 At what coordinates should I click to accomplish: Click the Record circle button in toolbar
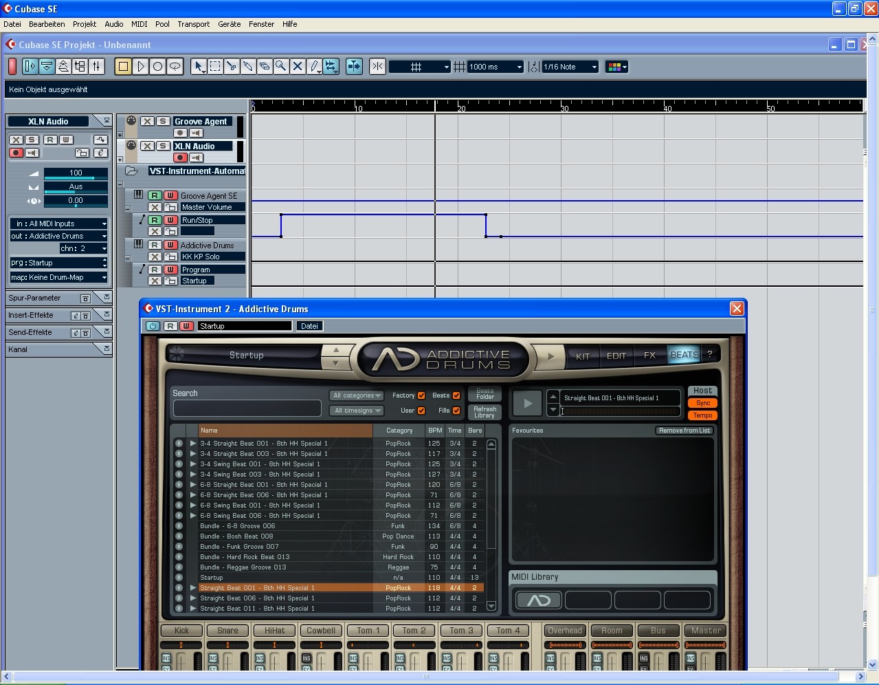(x=157, y=67)
